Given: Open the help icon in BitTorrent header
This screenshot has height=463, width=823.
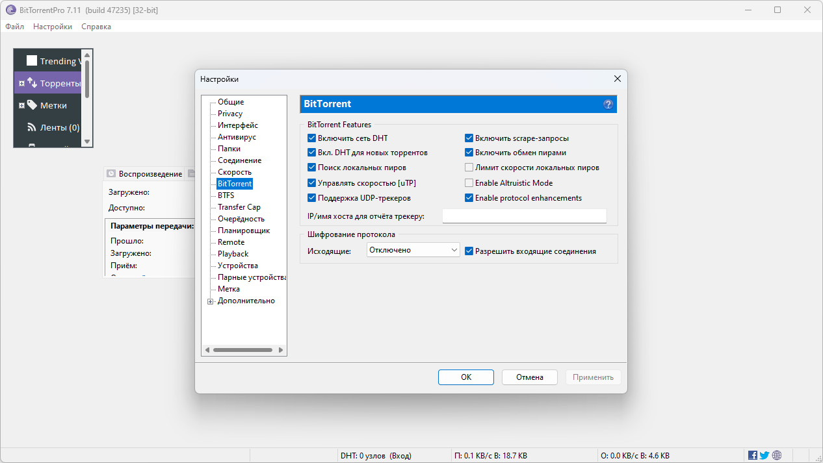Looking at the screenshot, I should click(608, 104).
